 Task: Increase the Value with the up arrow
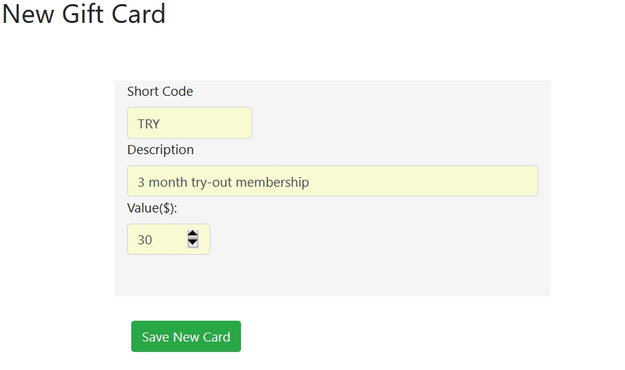193,235
